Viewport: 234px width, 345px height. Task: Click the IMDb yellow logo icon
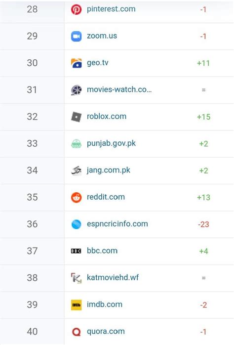click(76, 305)
